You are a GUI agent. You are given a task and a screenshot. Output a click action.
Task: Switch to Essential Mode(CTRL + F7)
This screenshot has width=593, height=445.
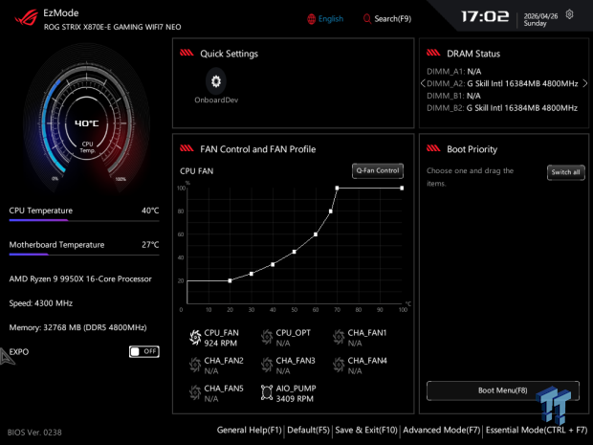point(537,431)
